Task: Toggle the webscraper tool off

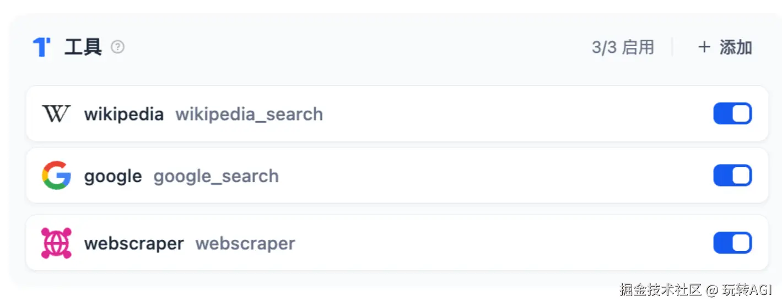Action: pos(732,243)
